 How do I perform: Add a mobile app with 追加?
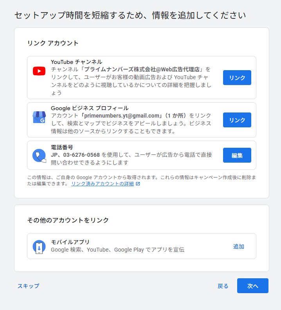[x=238, y=247]
